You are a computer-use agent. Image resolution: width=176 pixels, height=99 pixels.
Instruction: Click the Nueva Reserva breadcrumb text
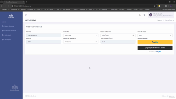[169, 20]
